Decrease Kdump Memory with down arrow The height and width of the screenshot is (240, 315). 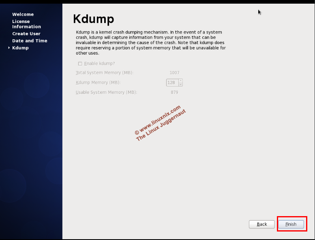(180, 84)
